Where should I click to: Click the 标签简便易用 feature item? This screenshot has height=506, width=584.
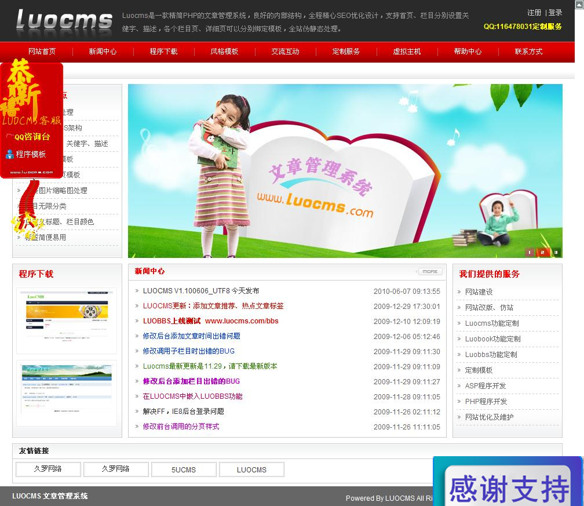[x=45, y=238]
